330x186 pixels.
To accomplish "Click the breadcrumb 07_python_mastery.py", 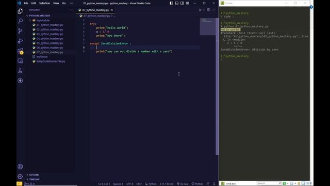I will [96, 16].
